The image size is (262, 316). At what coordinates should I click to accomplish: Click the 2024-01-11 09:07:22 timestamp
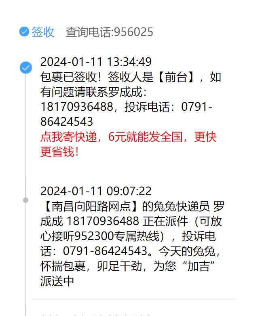click(96, 191)
